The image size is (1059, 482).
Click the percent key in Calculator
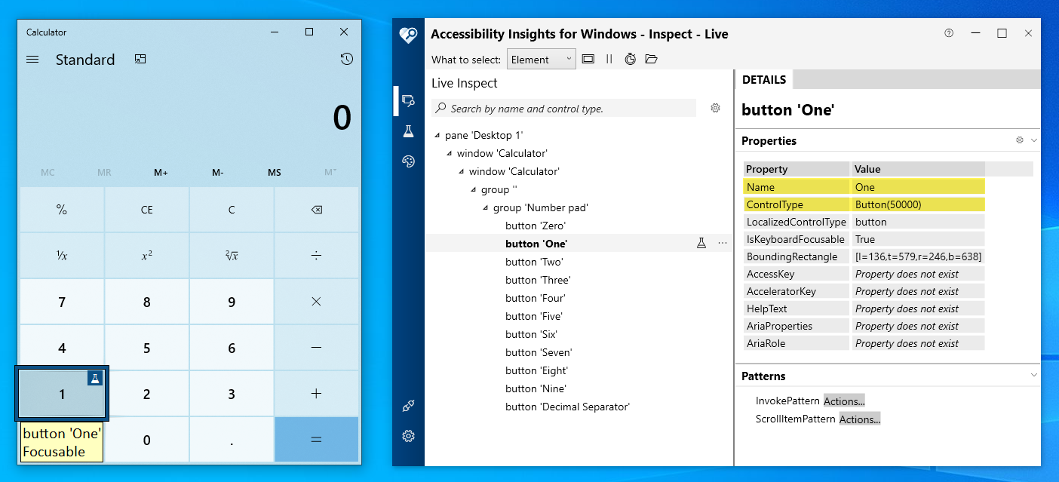[x=62, y=210]
